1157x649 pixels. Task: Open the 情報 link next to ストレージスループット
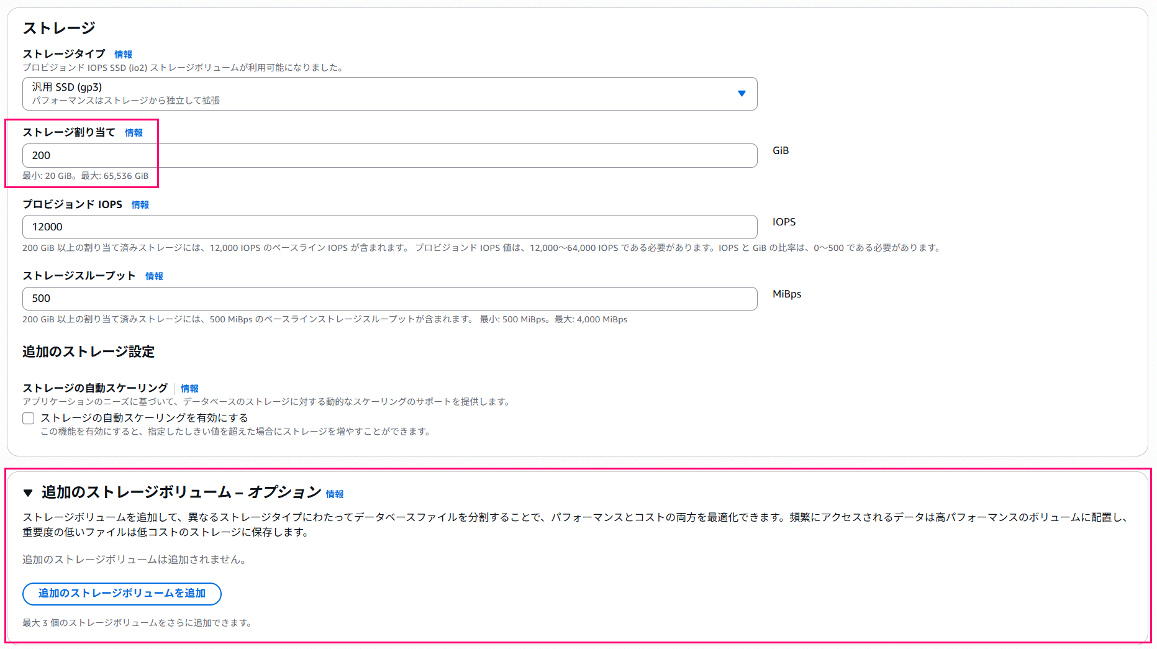(153, 276)
